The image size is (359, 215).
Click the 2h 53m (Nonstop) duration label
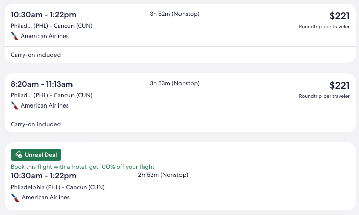click(163, 175)
